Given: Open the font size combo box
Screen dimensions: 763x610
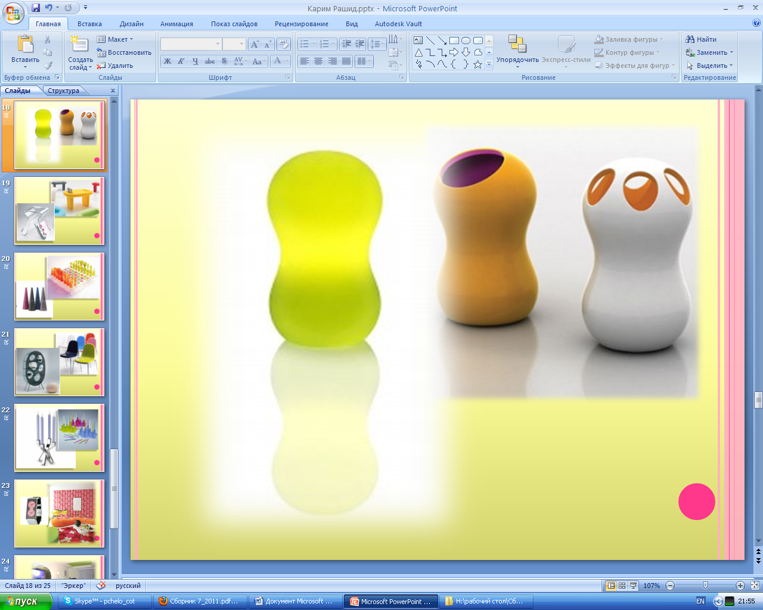Looking at the screenshot, I should [x=234, y=44].
